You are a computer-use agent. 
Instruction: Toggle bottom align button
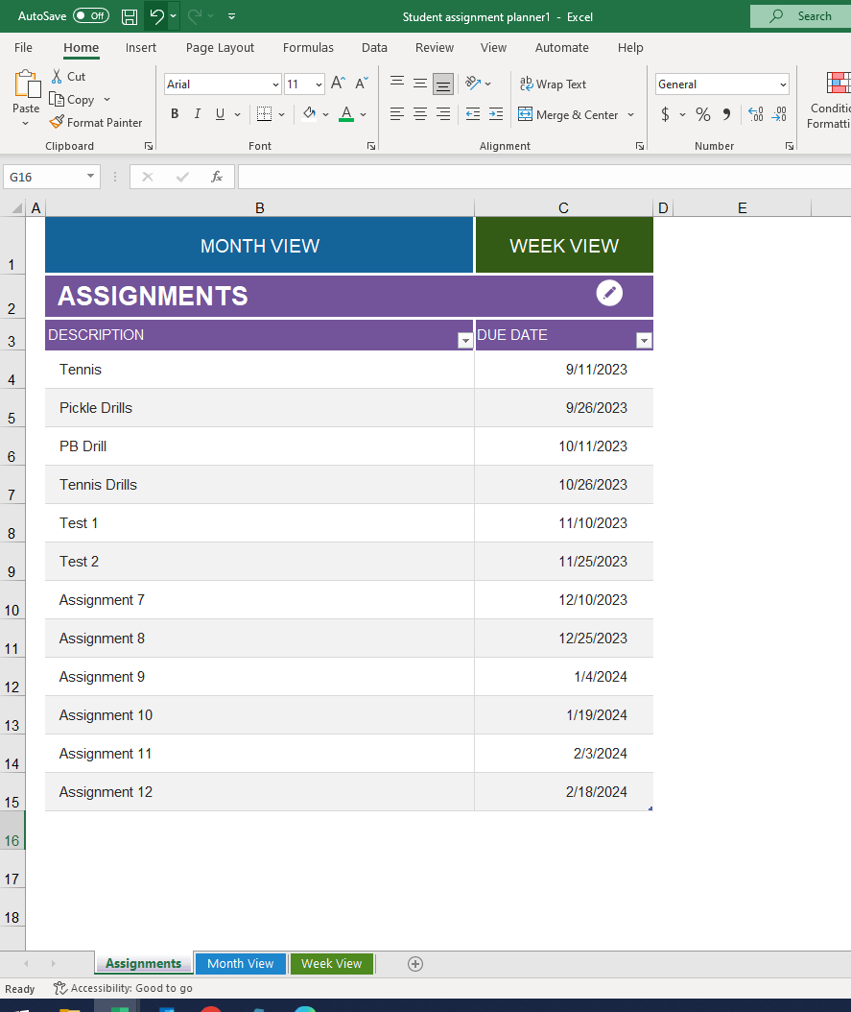tap(443, 84)
